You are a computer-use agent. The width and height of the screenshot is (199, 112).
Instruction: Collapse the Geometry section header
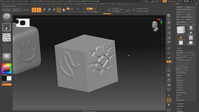(180, 50)
